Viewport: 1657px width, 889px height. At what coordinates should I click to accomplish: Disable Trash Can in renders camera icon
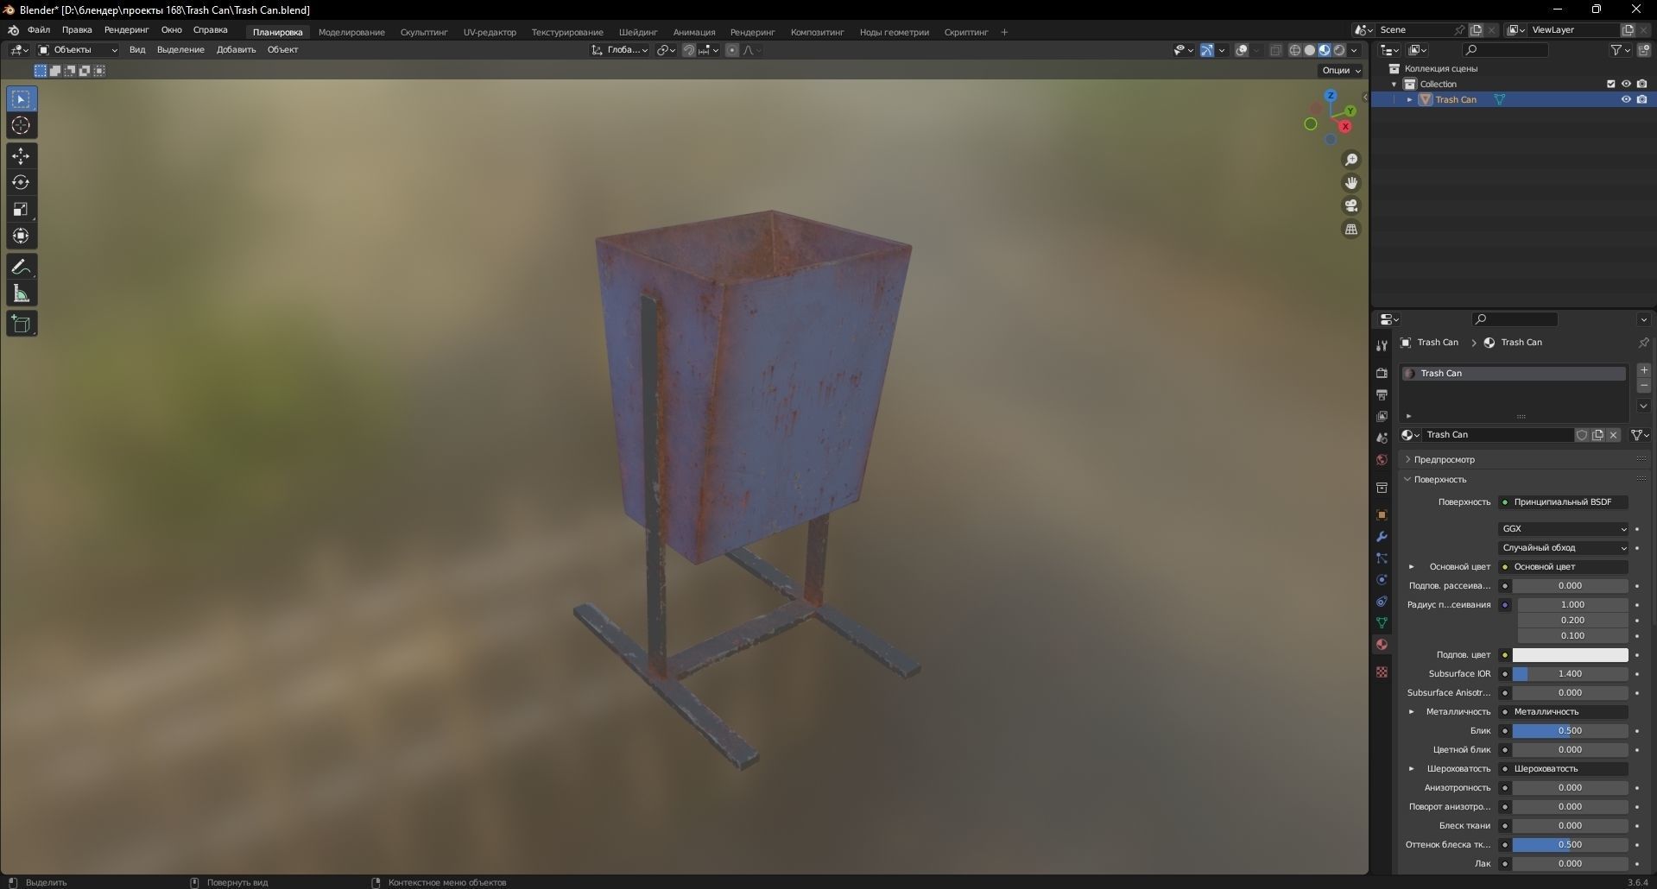pos(1641,99)
